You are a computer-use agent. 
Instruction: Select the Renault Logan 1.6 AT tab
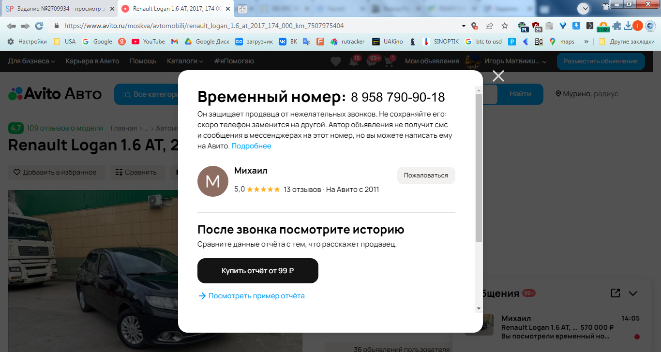point(175,9)
